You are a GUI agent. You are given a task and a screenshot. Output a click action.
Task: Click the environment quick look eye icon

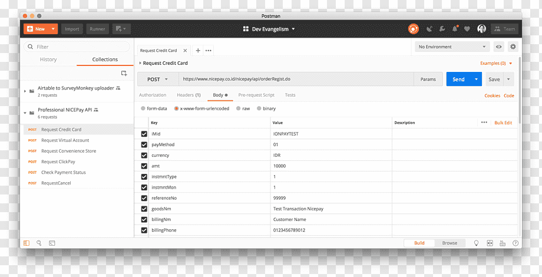click(x=499, y=47)
